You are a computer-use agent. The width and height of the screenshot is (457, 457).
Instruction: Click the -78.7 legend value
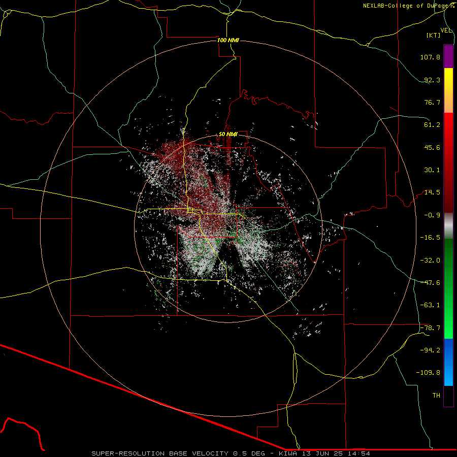point(430,328)
